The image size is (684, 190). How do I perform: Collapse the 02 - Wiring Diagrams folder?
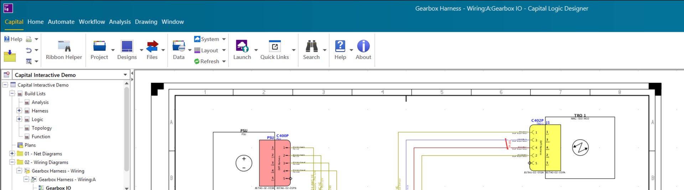pyautogui.click(x=12, y=162)
